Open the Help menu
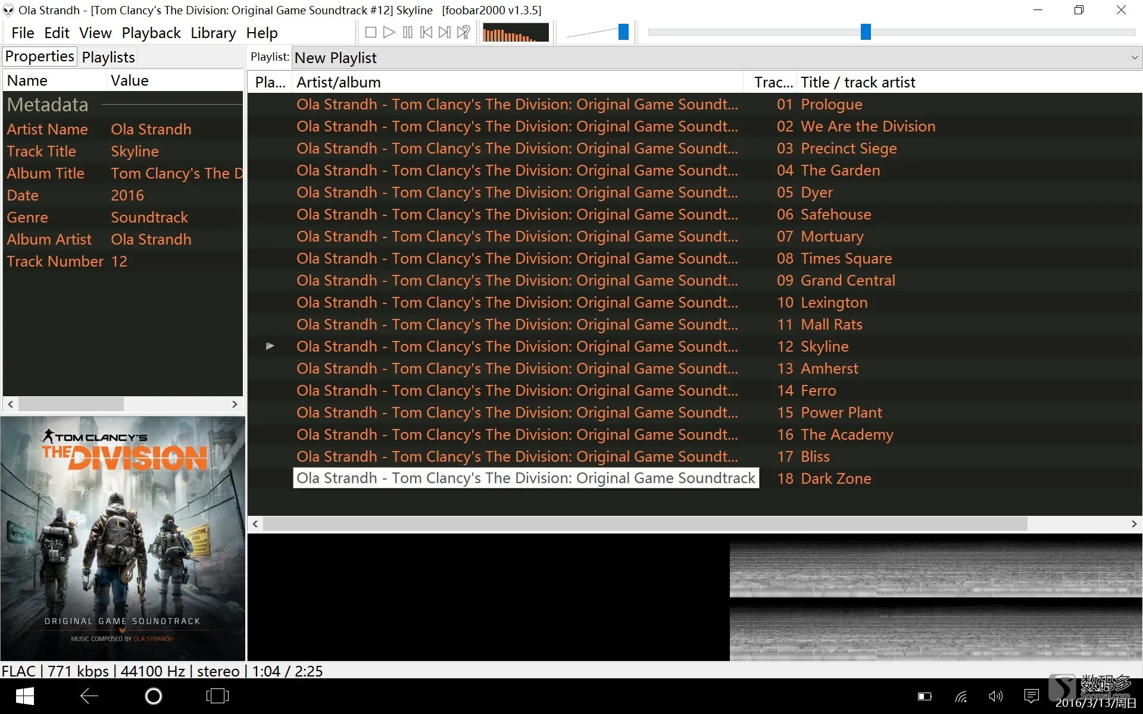 pos(262,33)
